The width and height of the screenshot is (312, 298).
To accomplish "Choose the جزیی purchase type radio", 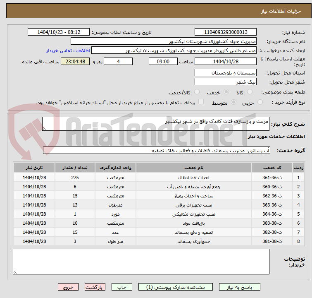I will click(x=260, y=102).
